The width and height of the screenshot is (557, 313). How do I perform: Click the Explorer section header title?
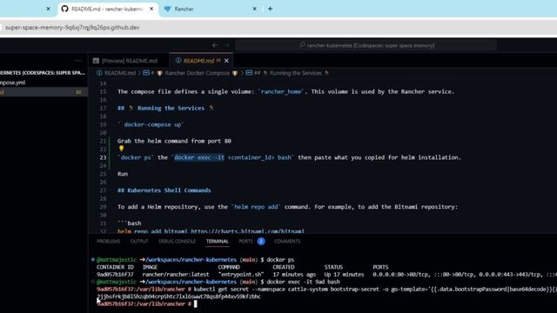[x=43, y=73]
